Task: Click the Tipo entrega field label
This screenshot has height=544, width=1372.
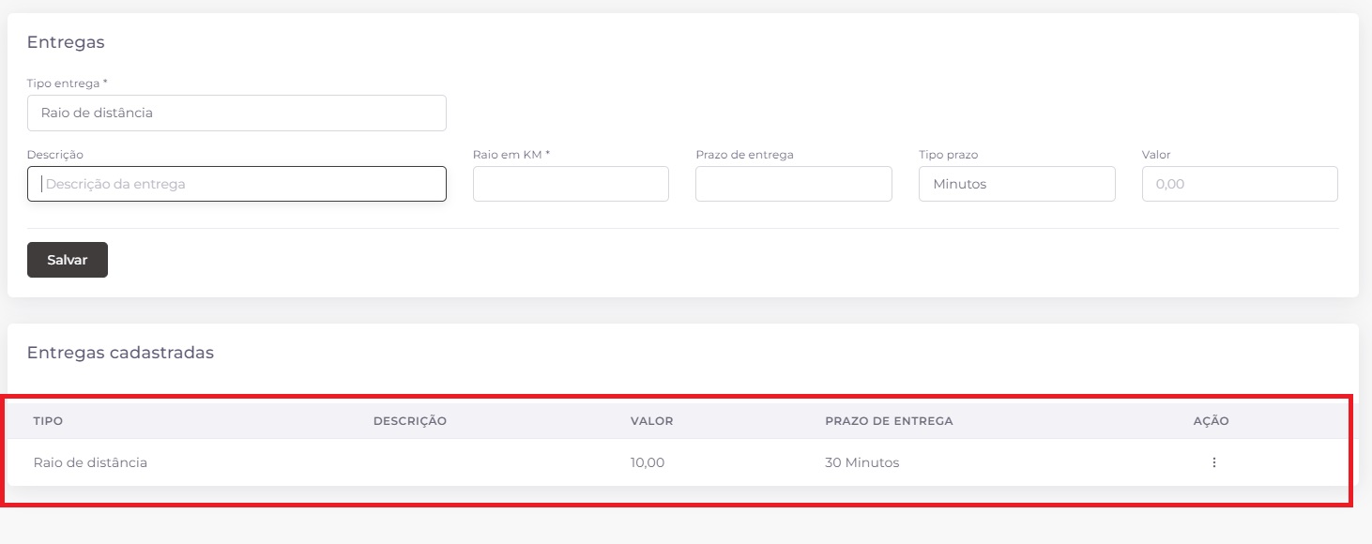Action: (x=67, y=83)
